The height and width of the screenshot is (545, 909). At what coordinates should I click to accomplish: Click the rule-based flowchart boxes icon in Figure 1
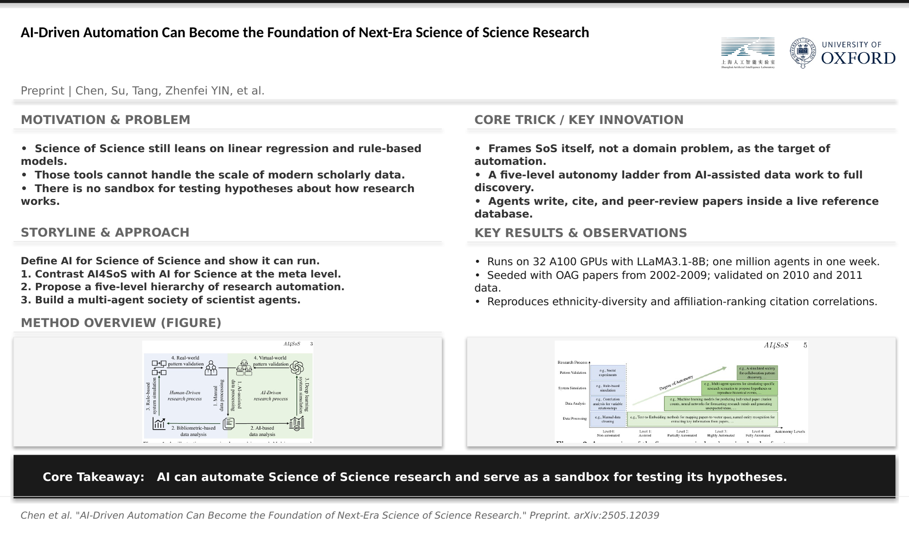point(159,368)
